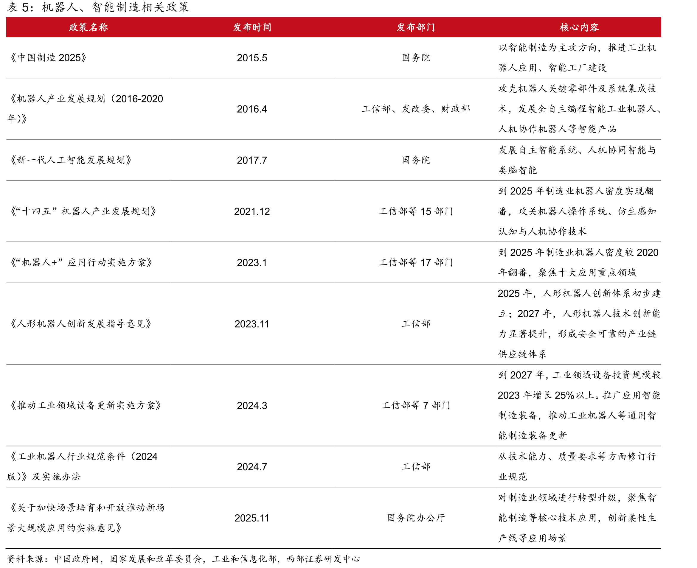Click content '聚焦十大应用重点领域'
This screenshot has height=568, width=697.
(x=587, y=273)
